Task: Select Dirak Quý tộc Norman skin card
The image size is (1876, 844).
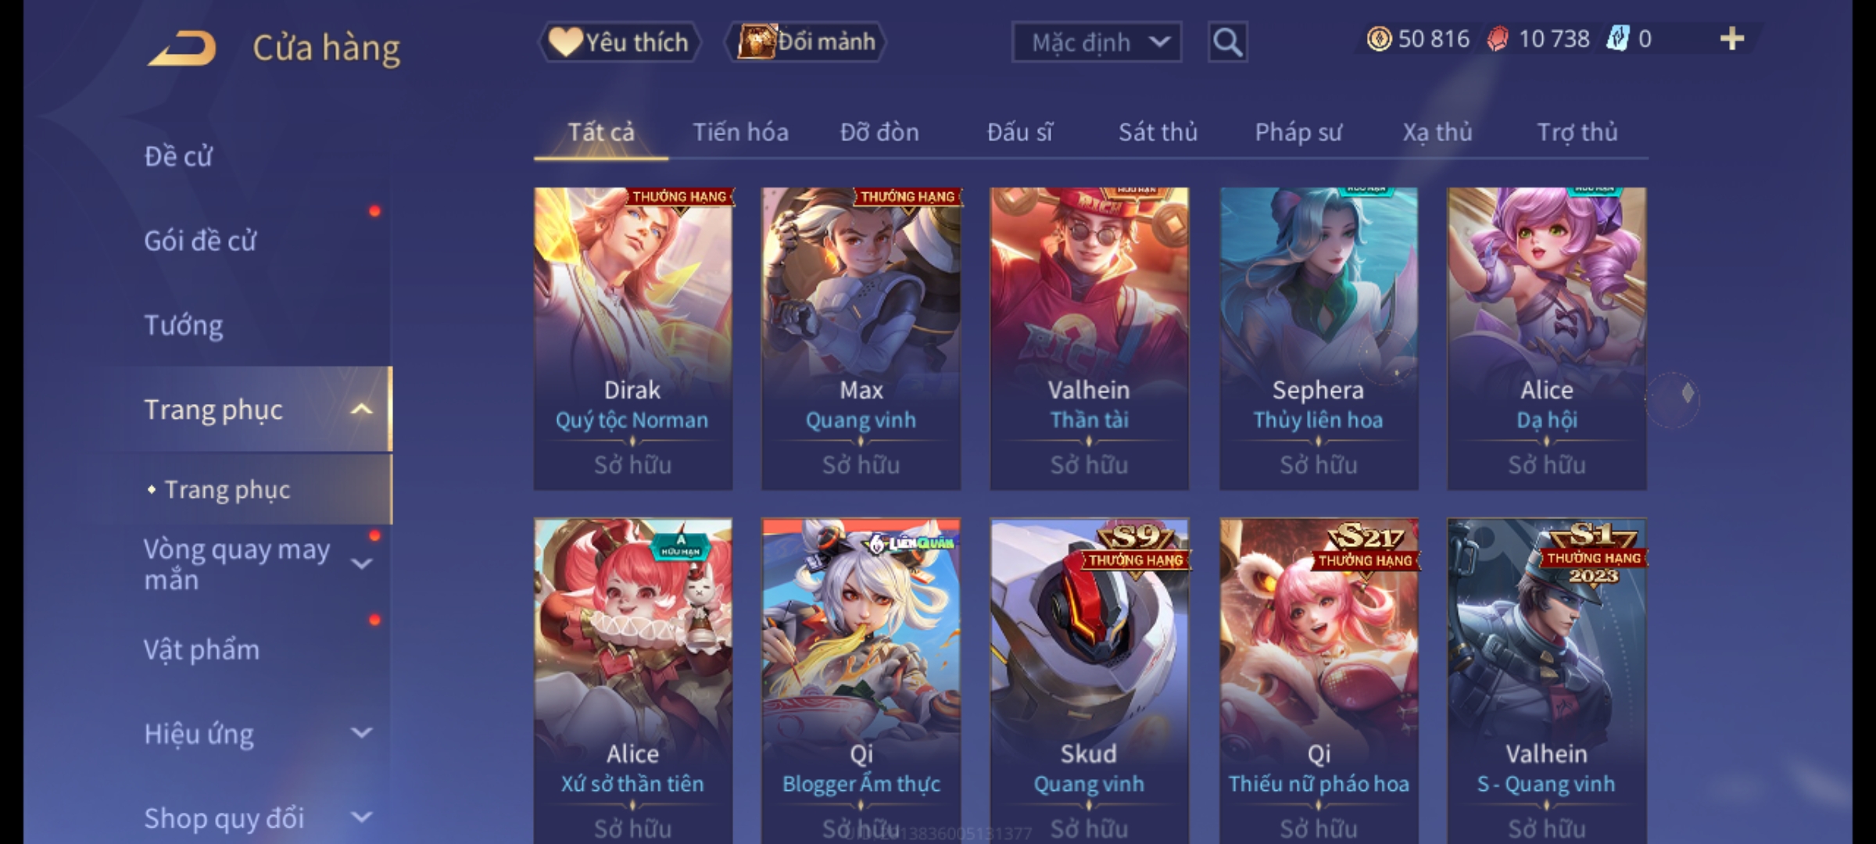Action: [633, 338]
